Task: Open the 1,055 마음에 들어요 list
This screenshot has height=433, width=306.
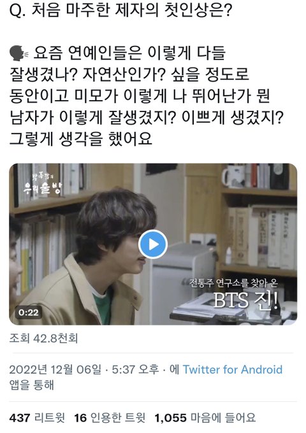Action: point(205,418)
